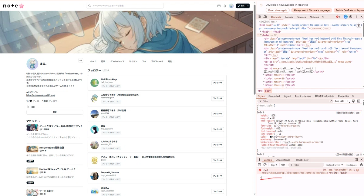The image size is (364, 196).
Task: Switch to the Computed tab
Action: tap(274, 96)
